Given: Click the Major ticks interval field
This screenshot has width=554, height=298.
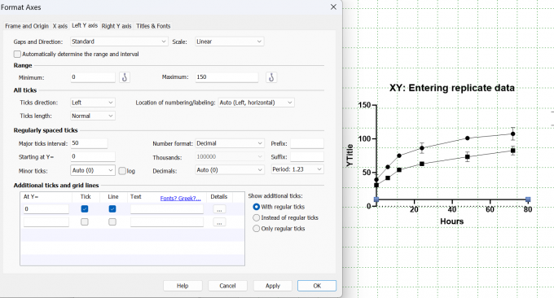Looking at the screenshot, I should click(x=89, y=143).
